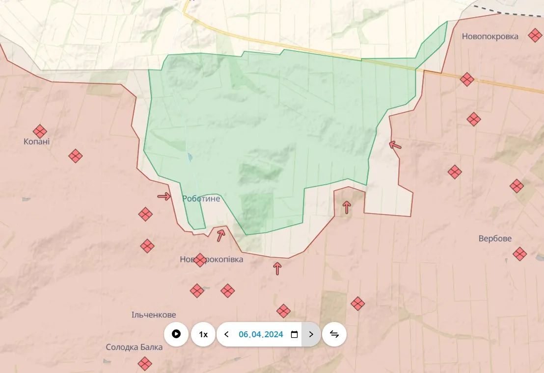The width and height of the screenshot is (544, 373).
Task: Select the Ільченкове place label
Action: click(154, 315)
